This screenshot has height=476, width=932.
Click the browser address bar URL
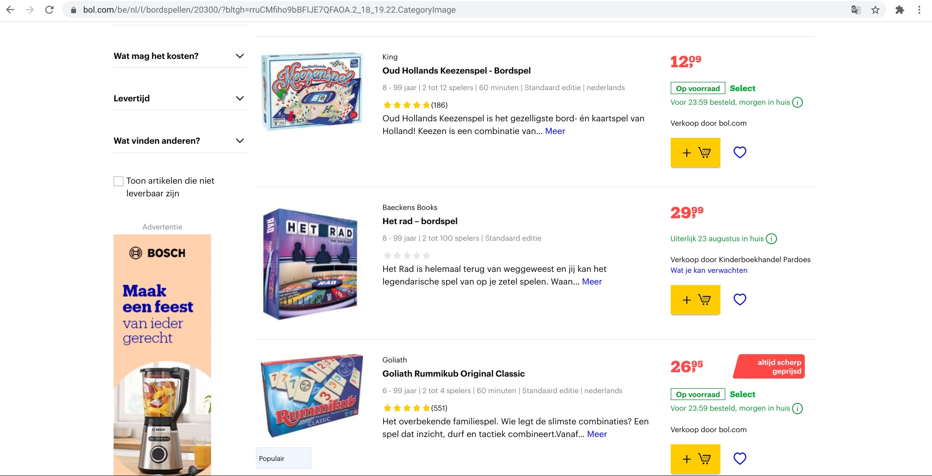click(x=269, y=10)
